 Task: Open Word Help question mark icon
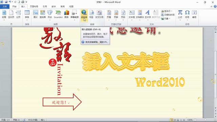(215, 6)
